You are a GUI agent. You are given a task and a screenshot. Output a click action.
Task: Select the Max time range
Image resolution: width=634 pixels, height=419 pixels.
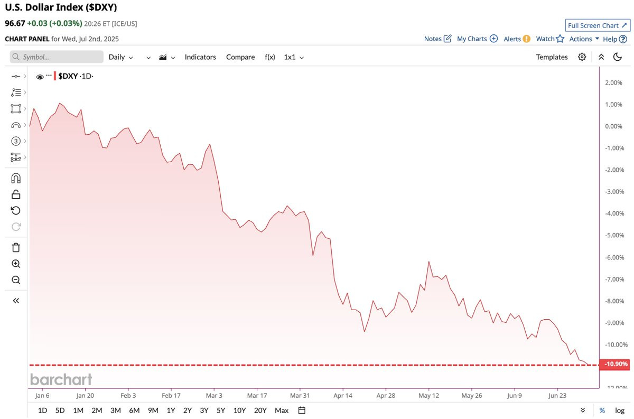click(282, 411)
